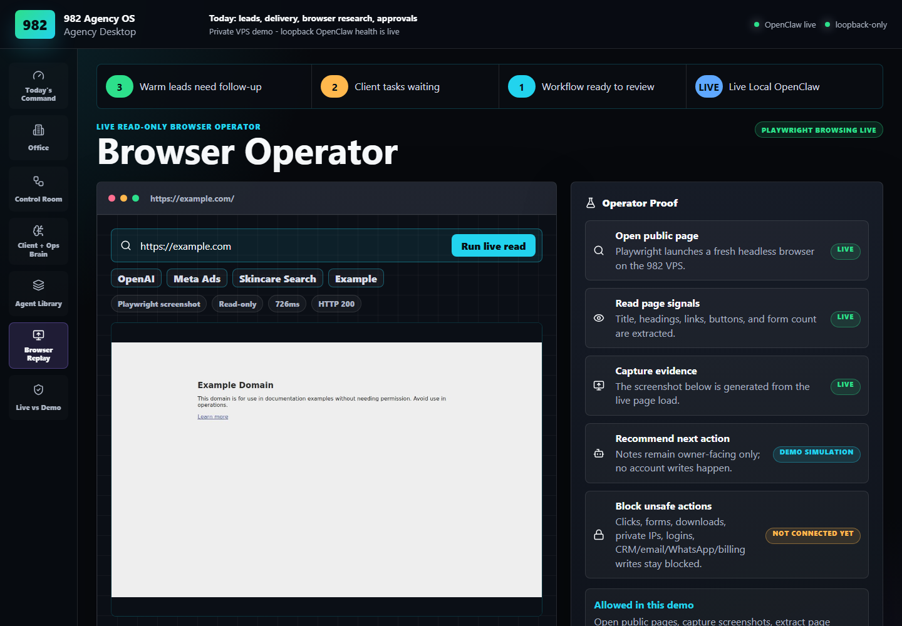Viewport: 902px width, 626px height.
Task: Click the blue LIVE circle badge
Action: (709, 86)
